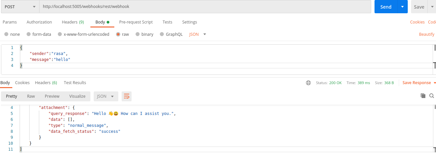This screenshot has width=436, height=154.
Task: Click the Beautify link
Action: click(x=427, y=34)
